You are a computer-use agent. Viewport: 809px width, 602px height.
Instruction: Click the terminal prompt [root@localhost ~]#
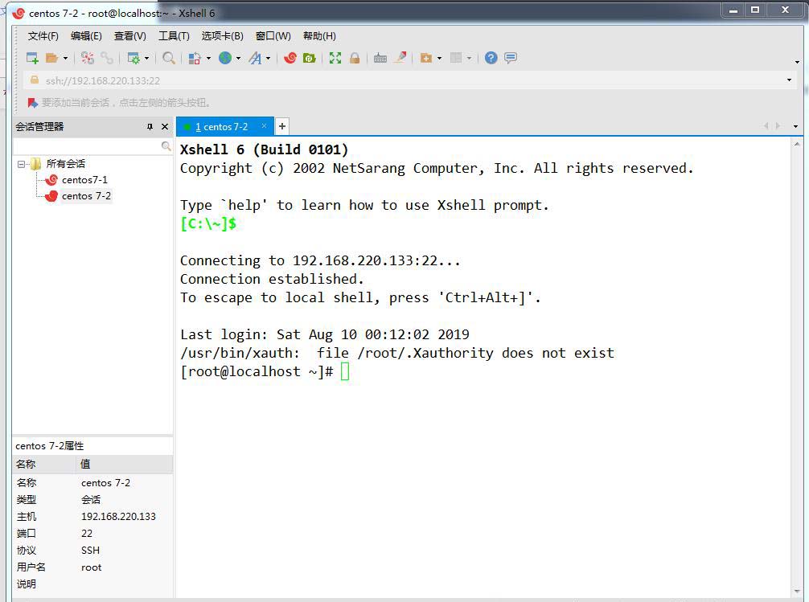coord(257,371)
